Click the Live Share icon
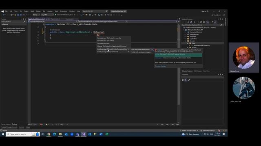The height and width of the screenshot is (146, 261). pyautogui.click(x=212, y=15)
